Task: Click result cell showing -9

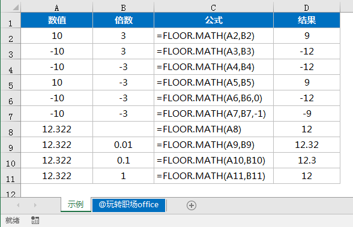Action: point(307,114)
